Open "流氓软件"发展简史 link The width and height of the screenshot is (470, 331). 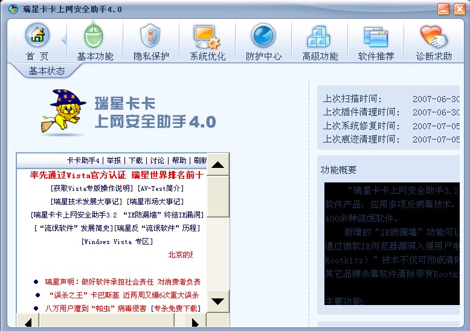pyautogui.click(x=74, y=228)
